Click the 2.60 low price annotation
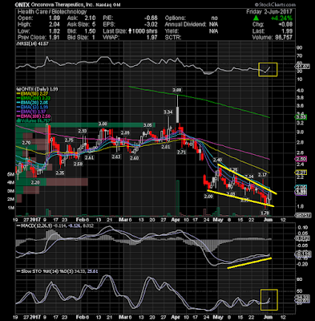315x321 pixels. click(x=135, y=158)
